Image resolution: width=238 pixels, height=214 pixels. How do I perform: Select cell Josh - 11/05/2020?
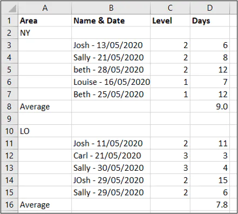pos(111,143)
